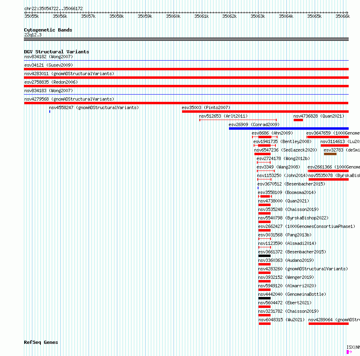The image size is (360, 356).
Task: Click nsv5604472 (Ebert2021) label
Action: tap(285, 303)
